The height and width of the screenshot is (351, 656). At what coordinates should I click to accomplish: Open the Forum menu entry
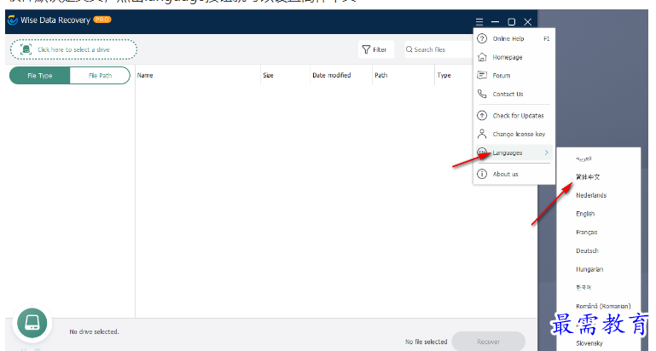(514, 75)
